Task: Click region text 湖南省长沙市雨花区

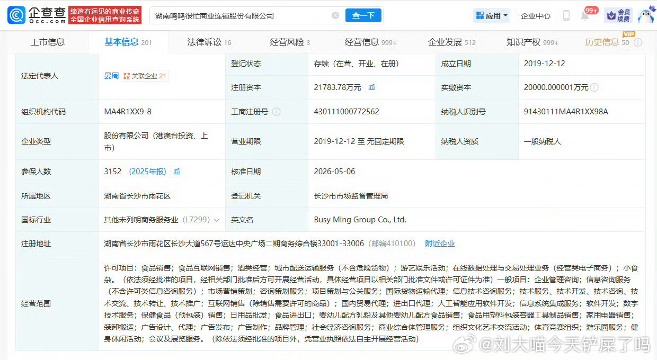Action: pos(137,196)
